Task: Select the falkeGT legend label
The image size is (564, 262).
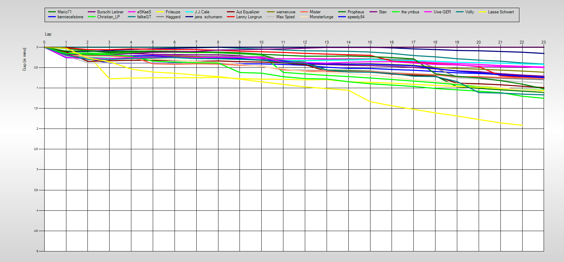Action: [x=144, y=17]
